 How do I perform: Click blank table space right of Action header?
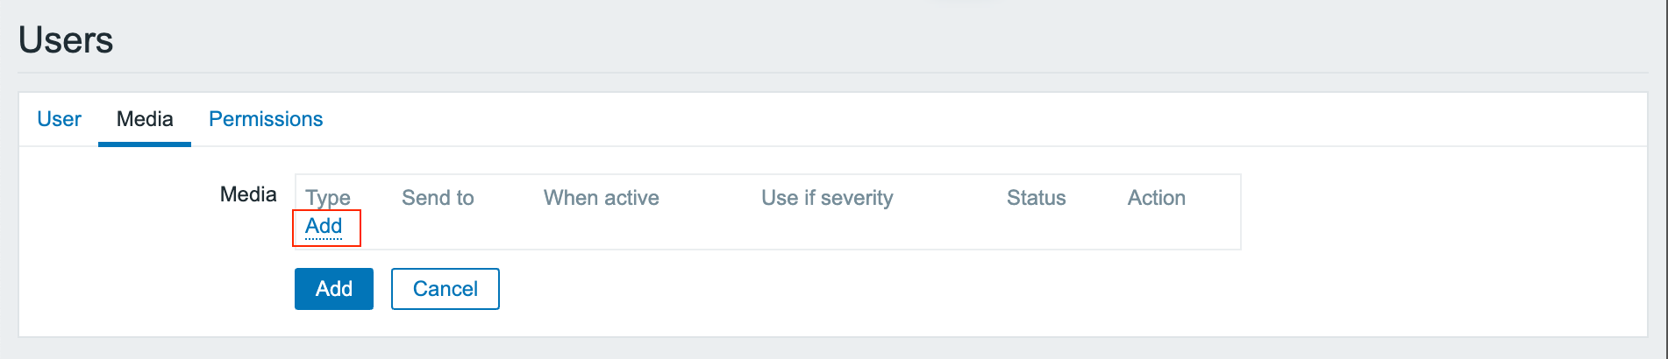[x=1215, y=198]
